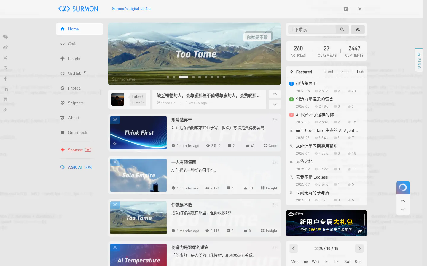This screenshot has height=266, width=427.
Task: Open article title 想清楚再干 in list
Action: (182, 120)
